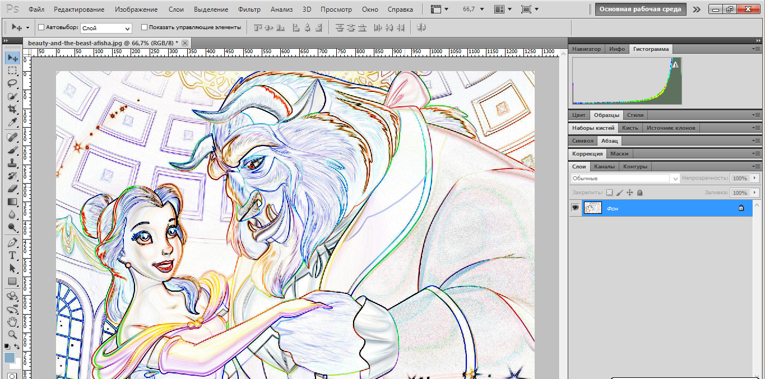Click the Auto-Align Layers icon in options bar
Viewport: 765px width, 379px height.
(422, 27)
